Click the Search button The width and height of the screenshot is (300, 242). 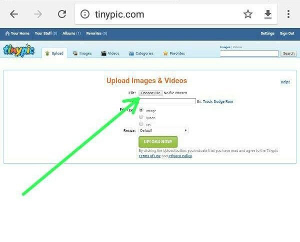click(288, 54)
